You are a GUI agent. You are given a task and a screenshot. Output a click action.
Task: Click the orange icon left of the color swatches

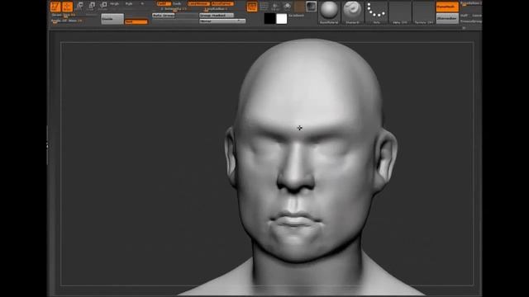click(x=251, y=7)
